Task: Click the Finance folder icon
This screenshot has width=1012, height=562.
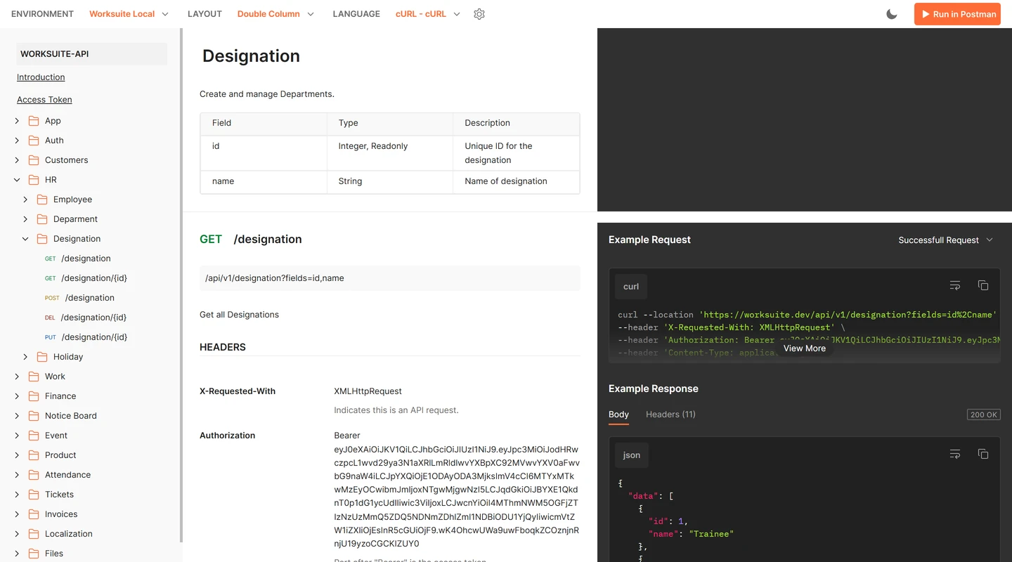Action: pyautogui.click(x=33, y=396)
